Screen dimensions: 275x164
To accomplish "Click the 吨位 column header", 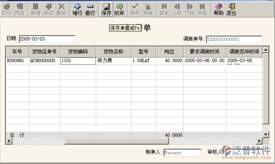I will 170,52.
